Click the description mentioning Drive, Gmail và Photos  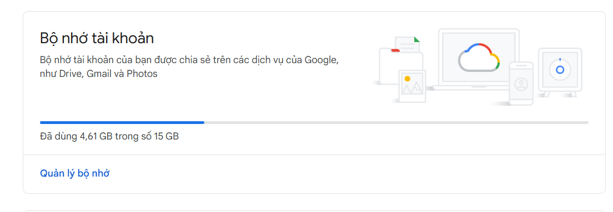[189, 66]
